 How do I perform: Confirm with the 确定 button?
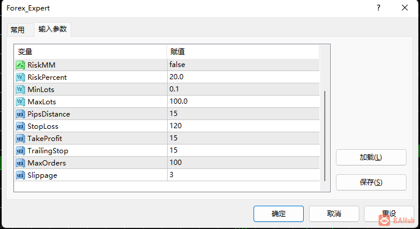tap(279, 214)
